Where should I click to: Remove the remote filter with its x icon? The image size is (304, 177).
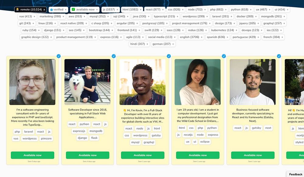[x=44, y=9]
